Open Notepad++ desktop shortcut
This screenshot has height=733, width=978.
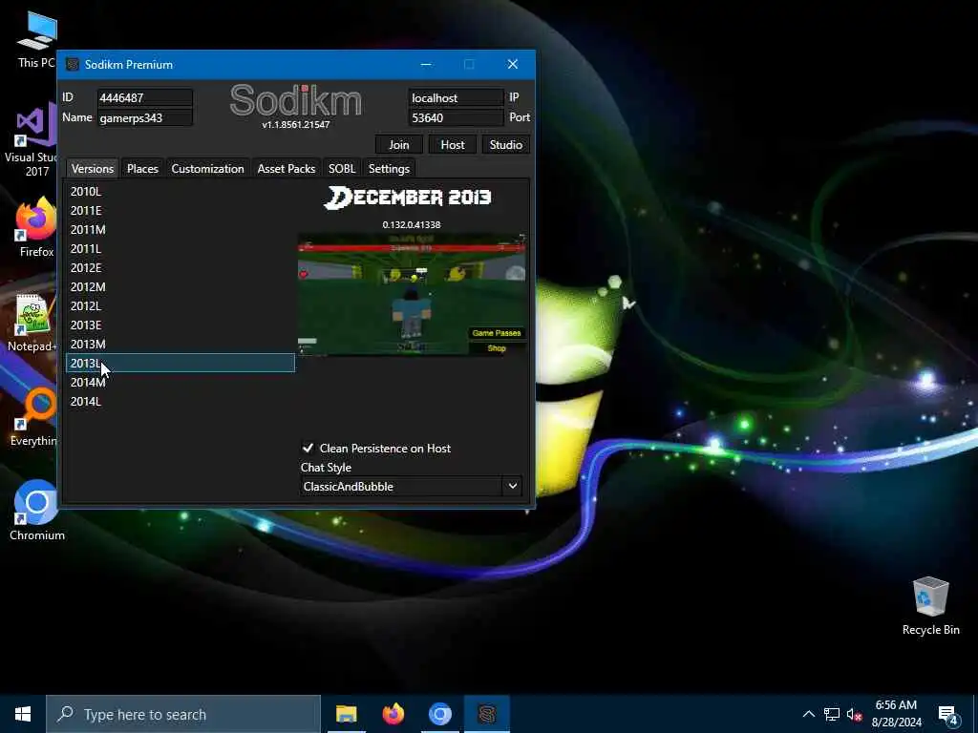click(x=32, y=323)
